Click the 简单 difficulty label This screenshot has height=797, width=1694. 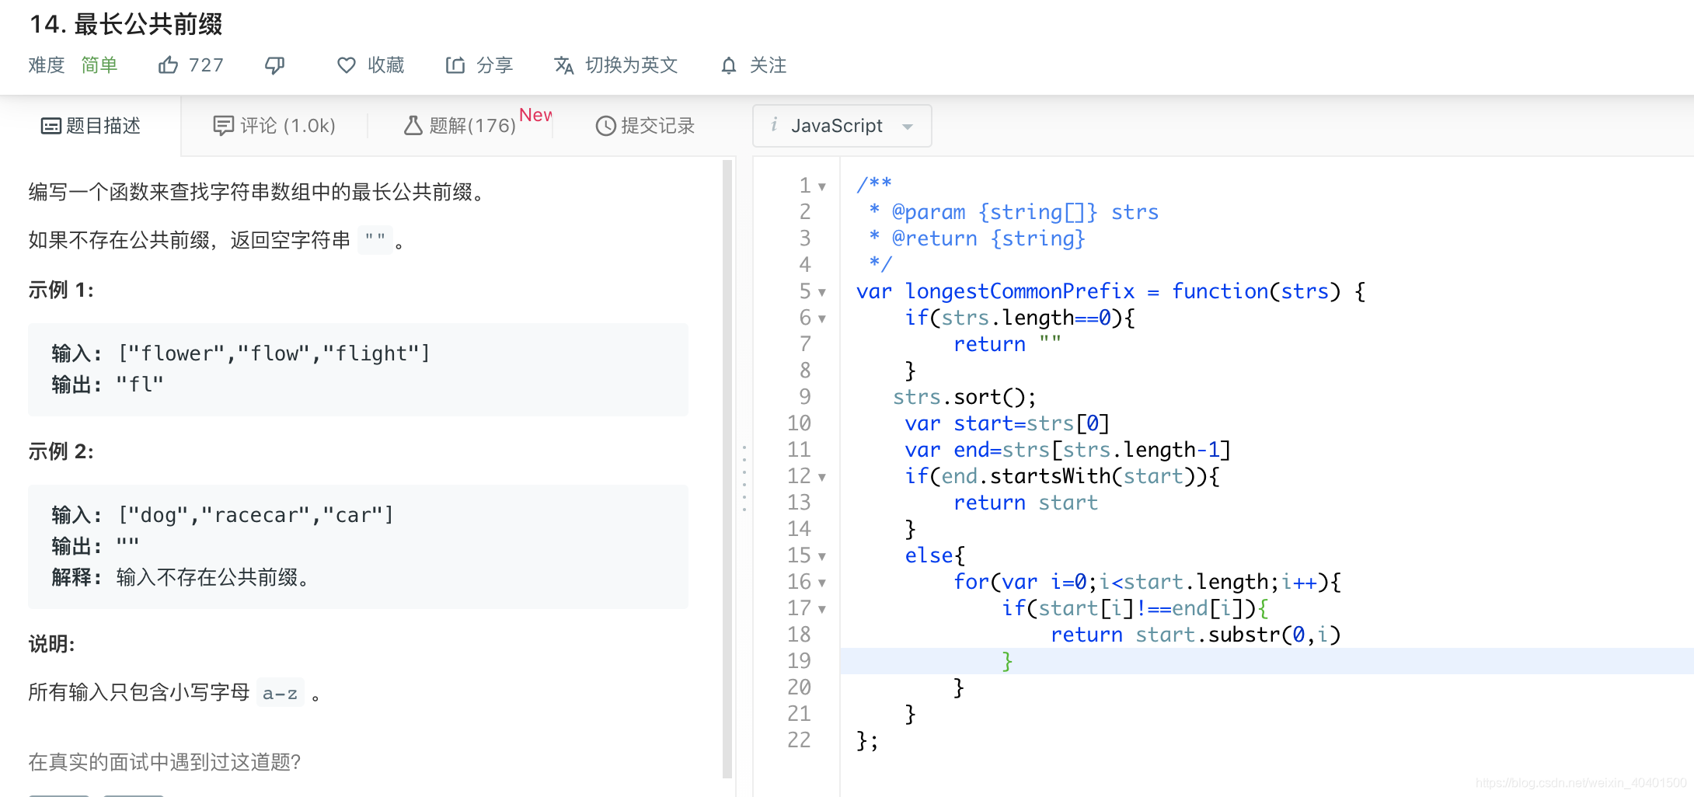click(99, 65)
